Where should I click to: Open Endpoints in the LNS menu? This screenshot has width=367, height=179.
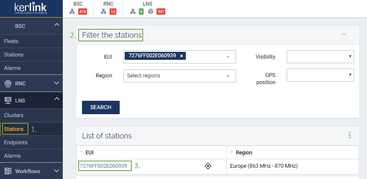pos(15,142)
